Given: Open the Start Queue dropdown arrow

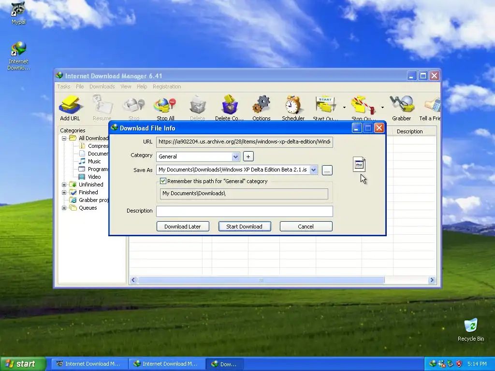Looking at the screenshot, I should click(x=344, y=108).
